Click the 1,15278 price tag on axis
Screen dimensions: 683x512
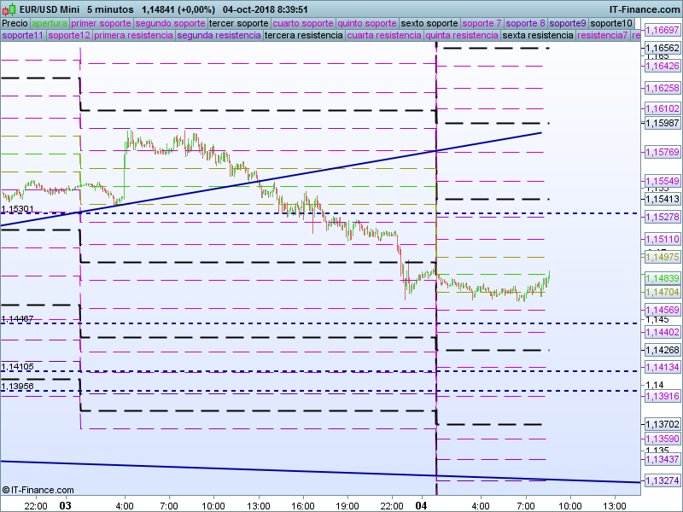(x=663, y=217)
